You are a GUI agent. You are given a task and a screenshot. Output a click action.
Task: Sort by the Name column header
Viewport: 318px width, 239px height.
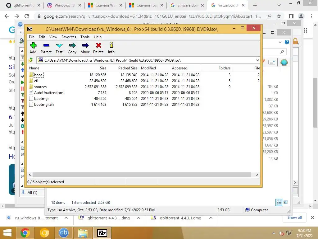(x=52, y=68)
